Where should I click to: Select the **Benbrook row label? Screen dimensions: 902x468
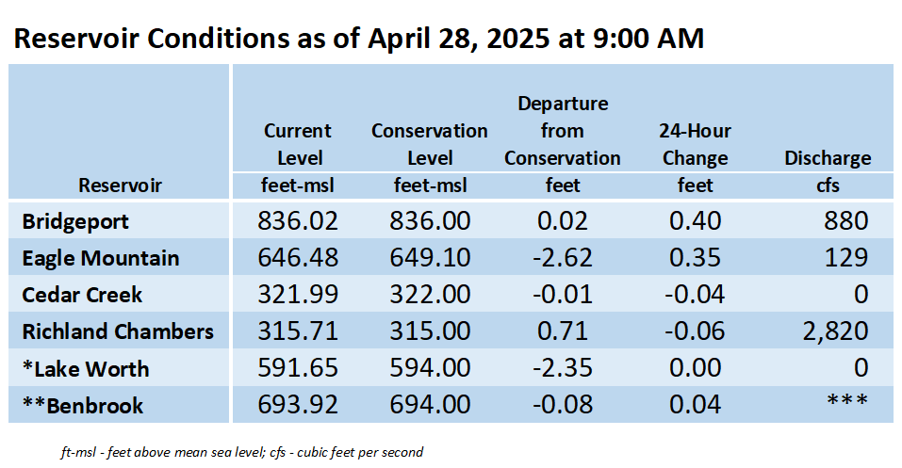(82, 405)
